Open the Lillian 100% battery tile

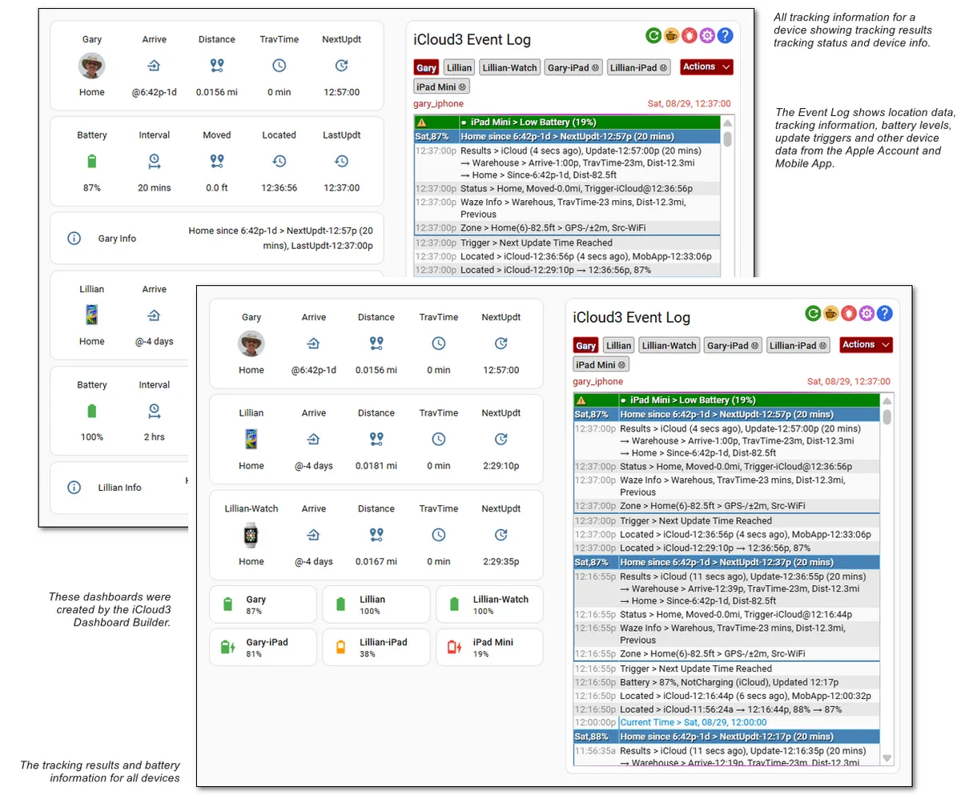pos(376,604)
